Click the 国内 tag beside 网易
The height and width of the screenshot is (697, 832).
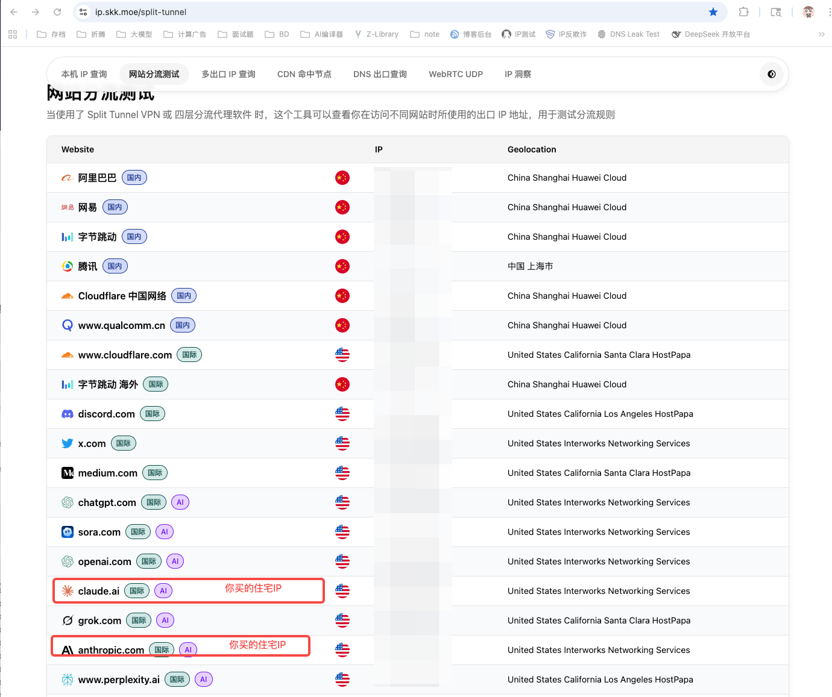[115, 207]
